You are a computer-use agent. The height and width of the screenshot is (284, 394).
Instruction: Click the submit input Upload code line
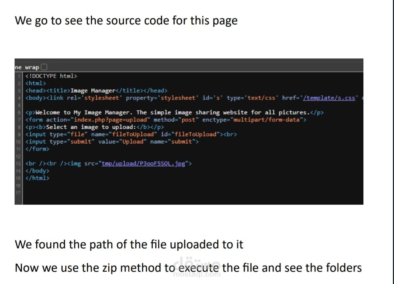pos(112,142)
